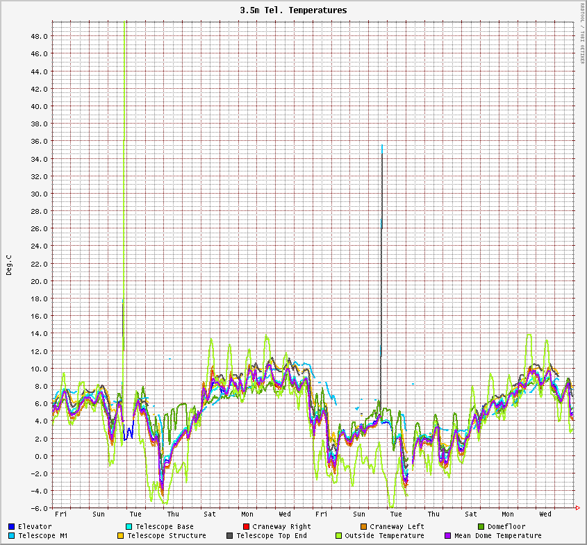Viewport: 587px width, 545px height.
Task: Select the Mean Dome Temperature legend label
Action: pos(497,536)
